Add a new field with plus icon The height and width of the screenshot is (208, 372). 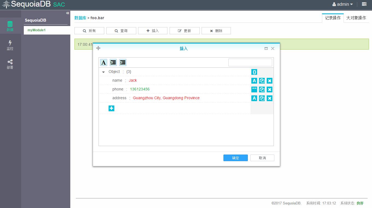(111, 109)
